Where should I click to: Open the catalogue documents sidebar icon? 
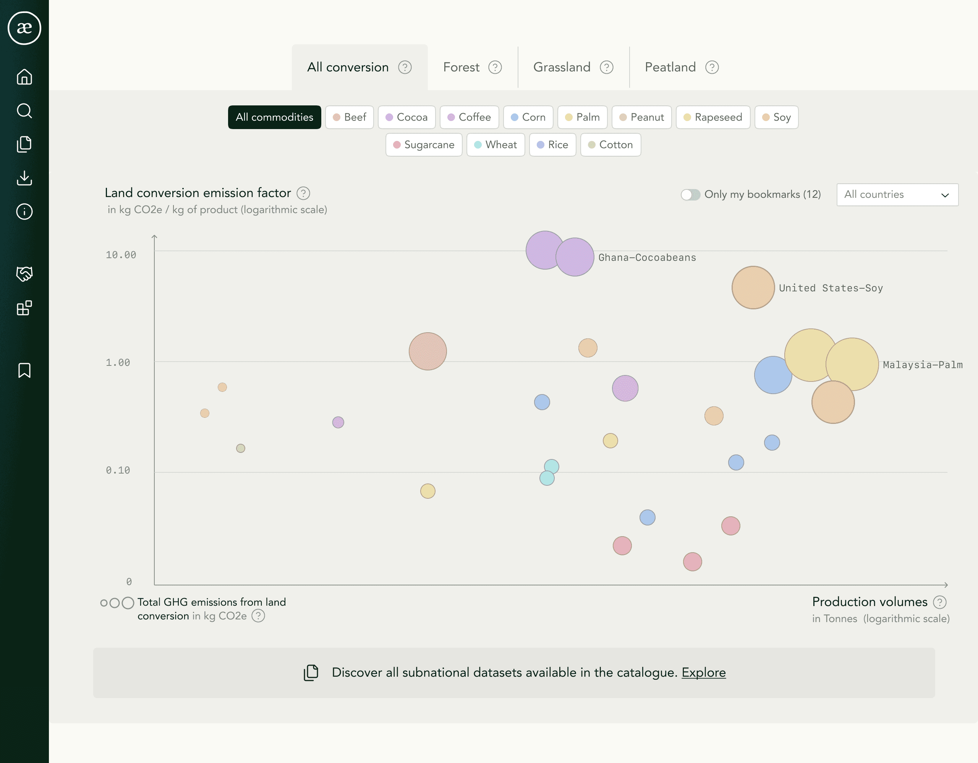click(x=24, y=144)
